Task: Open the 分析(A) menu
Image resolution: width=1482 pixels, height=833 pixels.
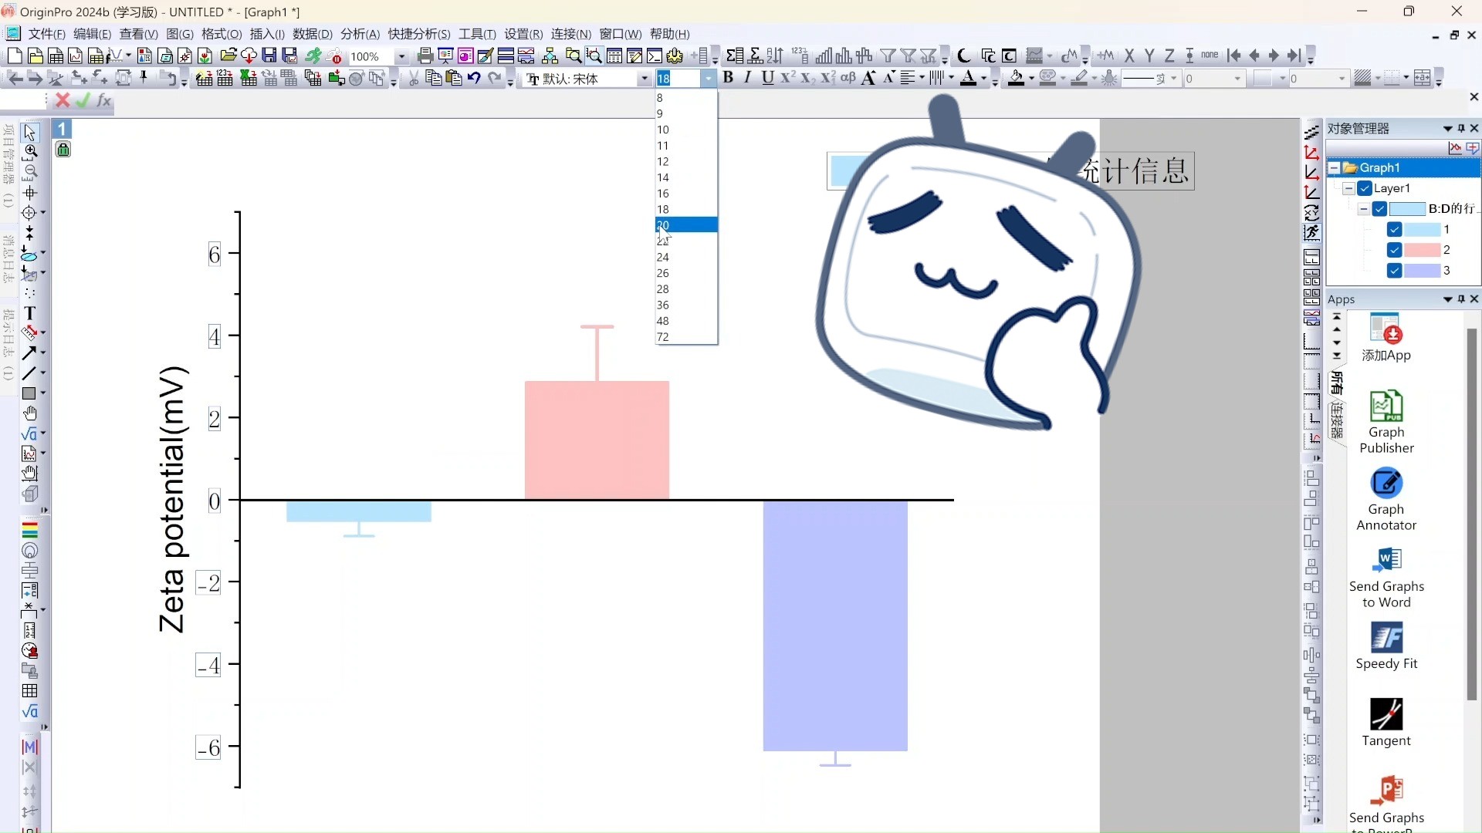Action: coord(360,34)
